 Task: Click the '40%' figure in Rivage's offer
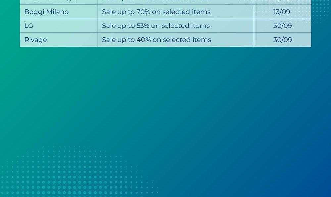[x=143, y=40]
